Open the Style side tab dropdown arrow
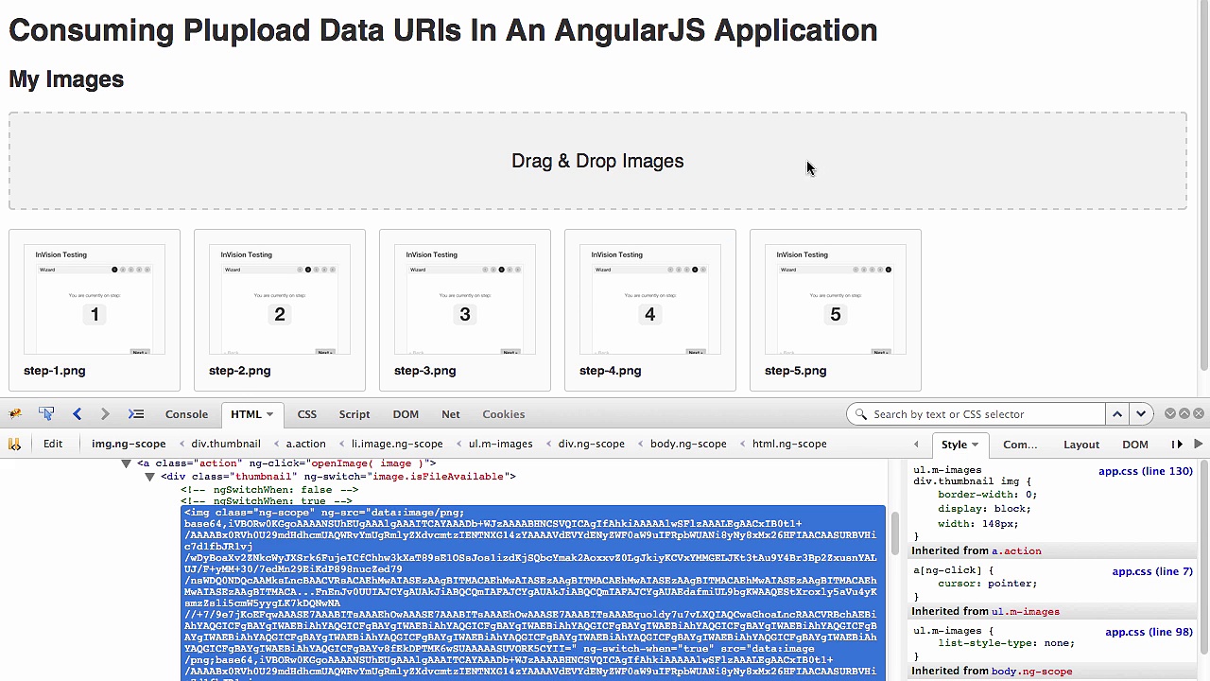Viewport: 1210px width, 681px height. [x=975, y=445]
